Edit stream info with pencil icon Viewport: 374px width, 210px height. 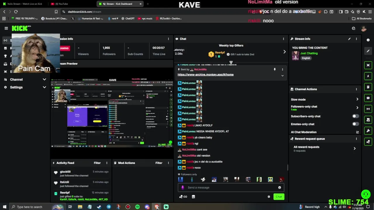pyautogui.click(x=349, y=39)
